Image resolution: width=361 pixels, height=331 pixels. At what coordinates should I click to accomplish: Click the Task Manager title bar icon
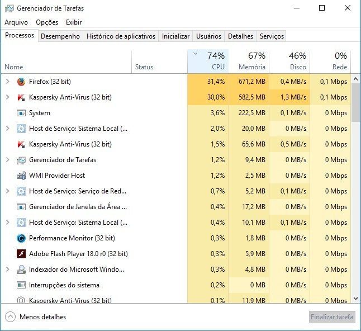coord(9,8)
